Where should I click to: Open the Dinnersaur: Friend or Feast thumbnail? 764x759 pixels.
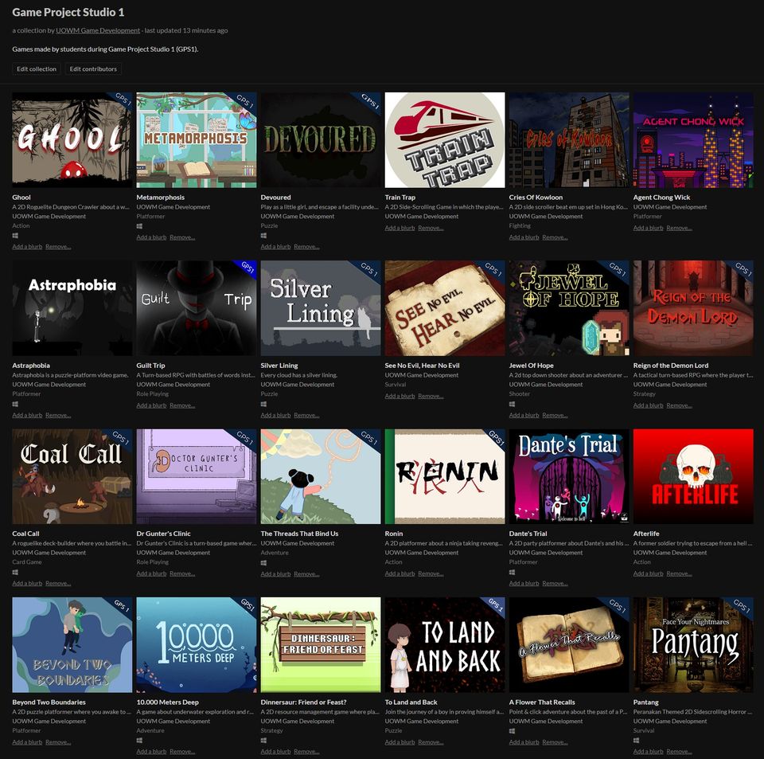pos(321,645)
